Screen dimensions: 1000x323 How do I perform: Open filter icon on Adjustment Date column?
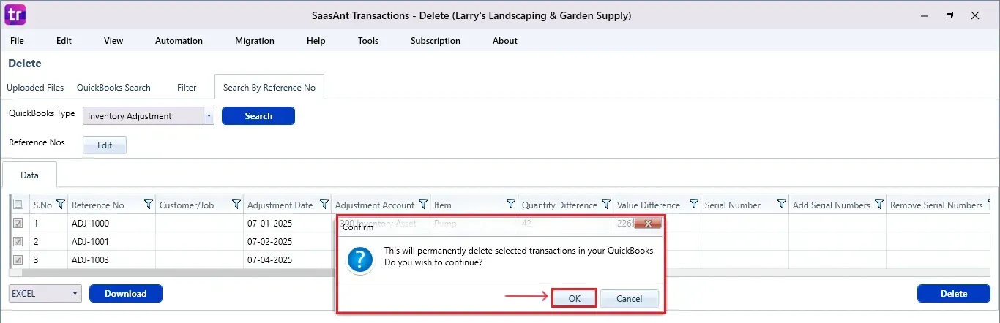pos(324,205)
